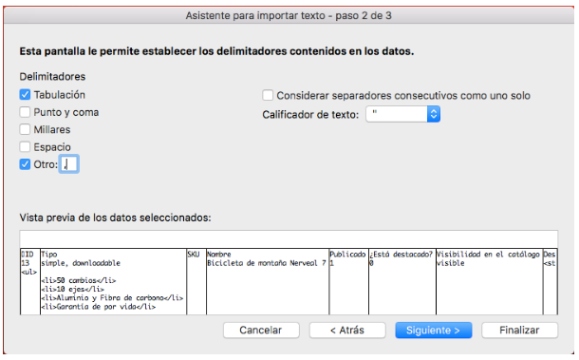Select the Nombre column header in preview
Viewport: 579px width, 360px height.
pos(219,255)
